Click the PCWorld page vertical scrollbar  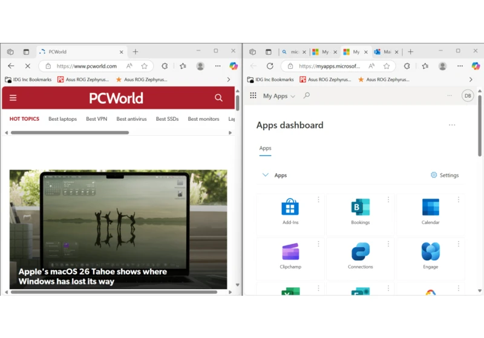coord(237,103)
